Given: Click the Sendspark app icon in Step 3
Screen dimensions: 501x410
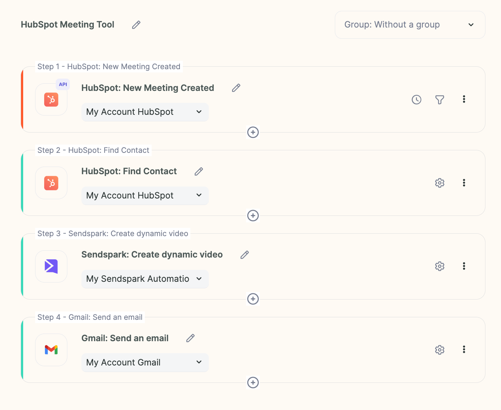Looking at the screenshot, I should [x=51, y=266].
